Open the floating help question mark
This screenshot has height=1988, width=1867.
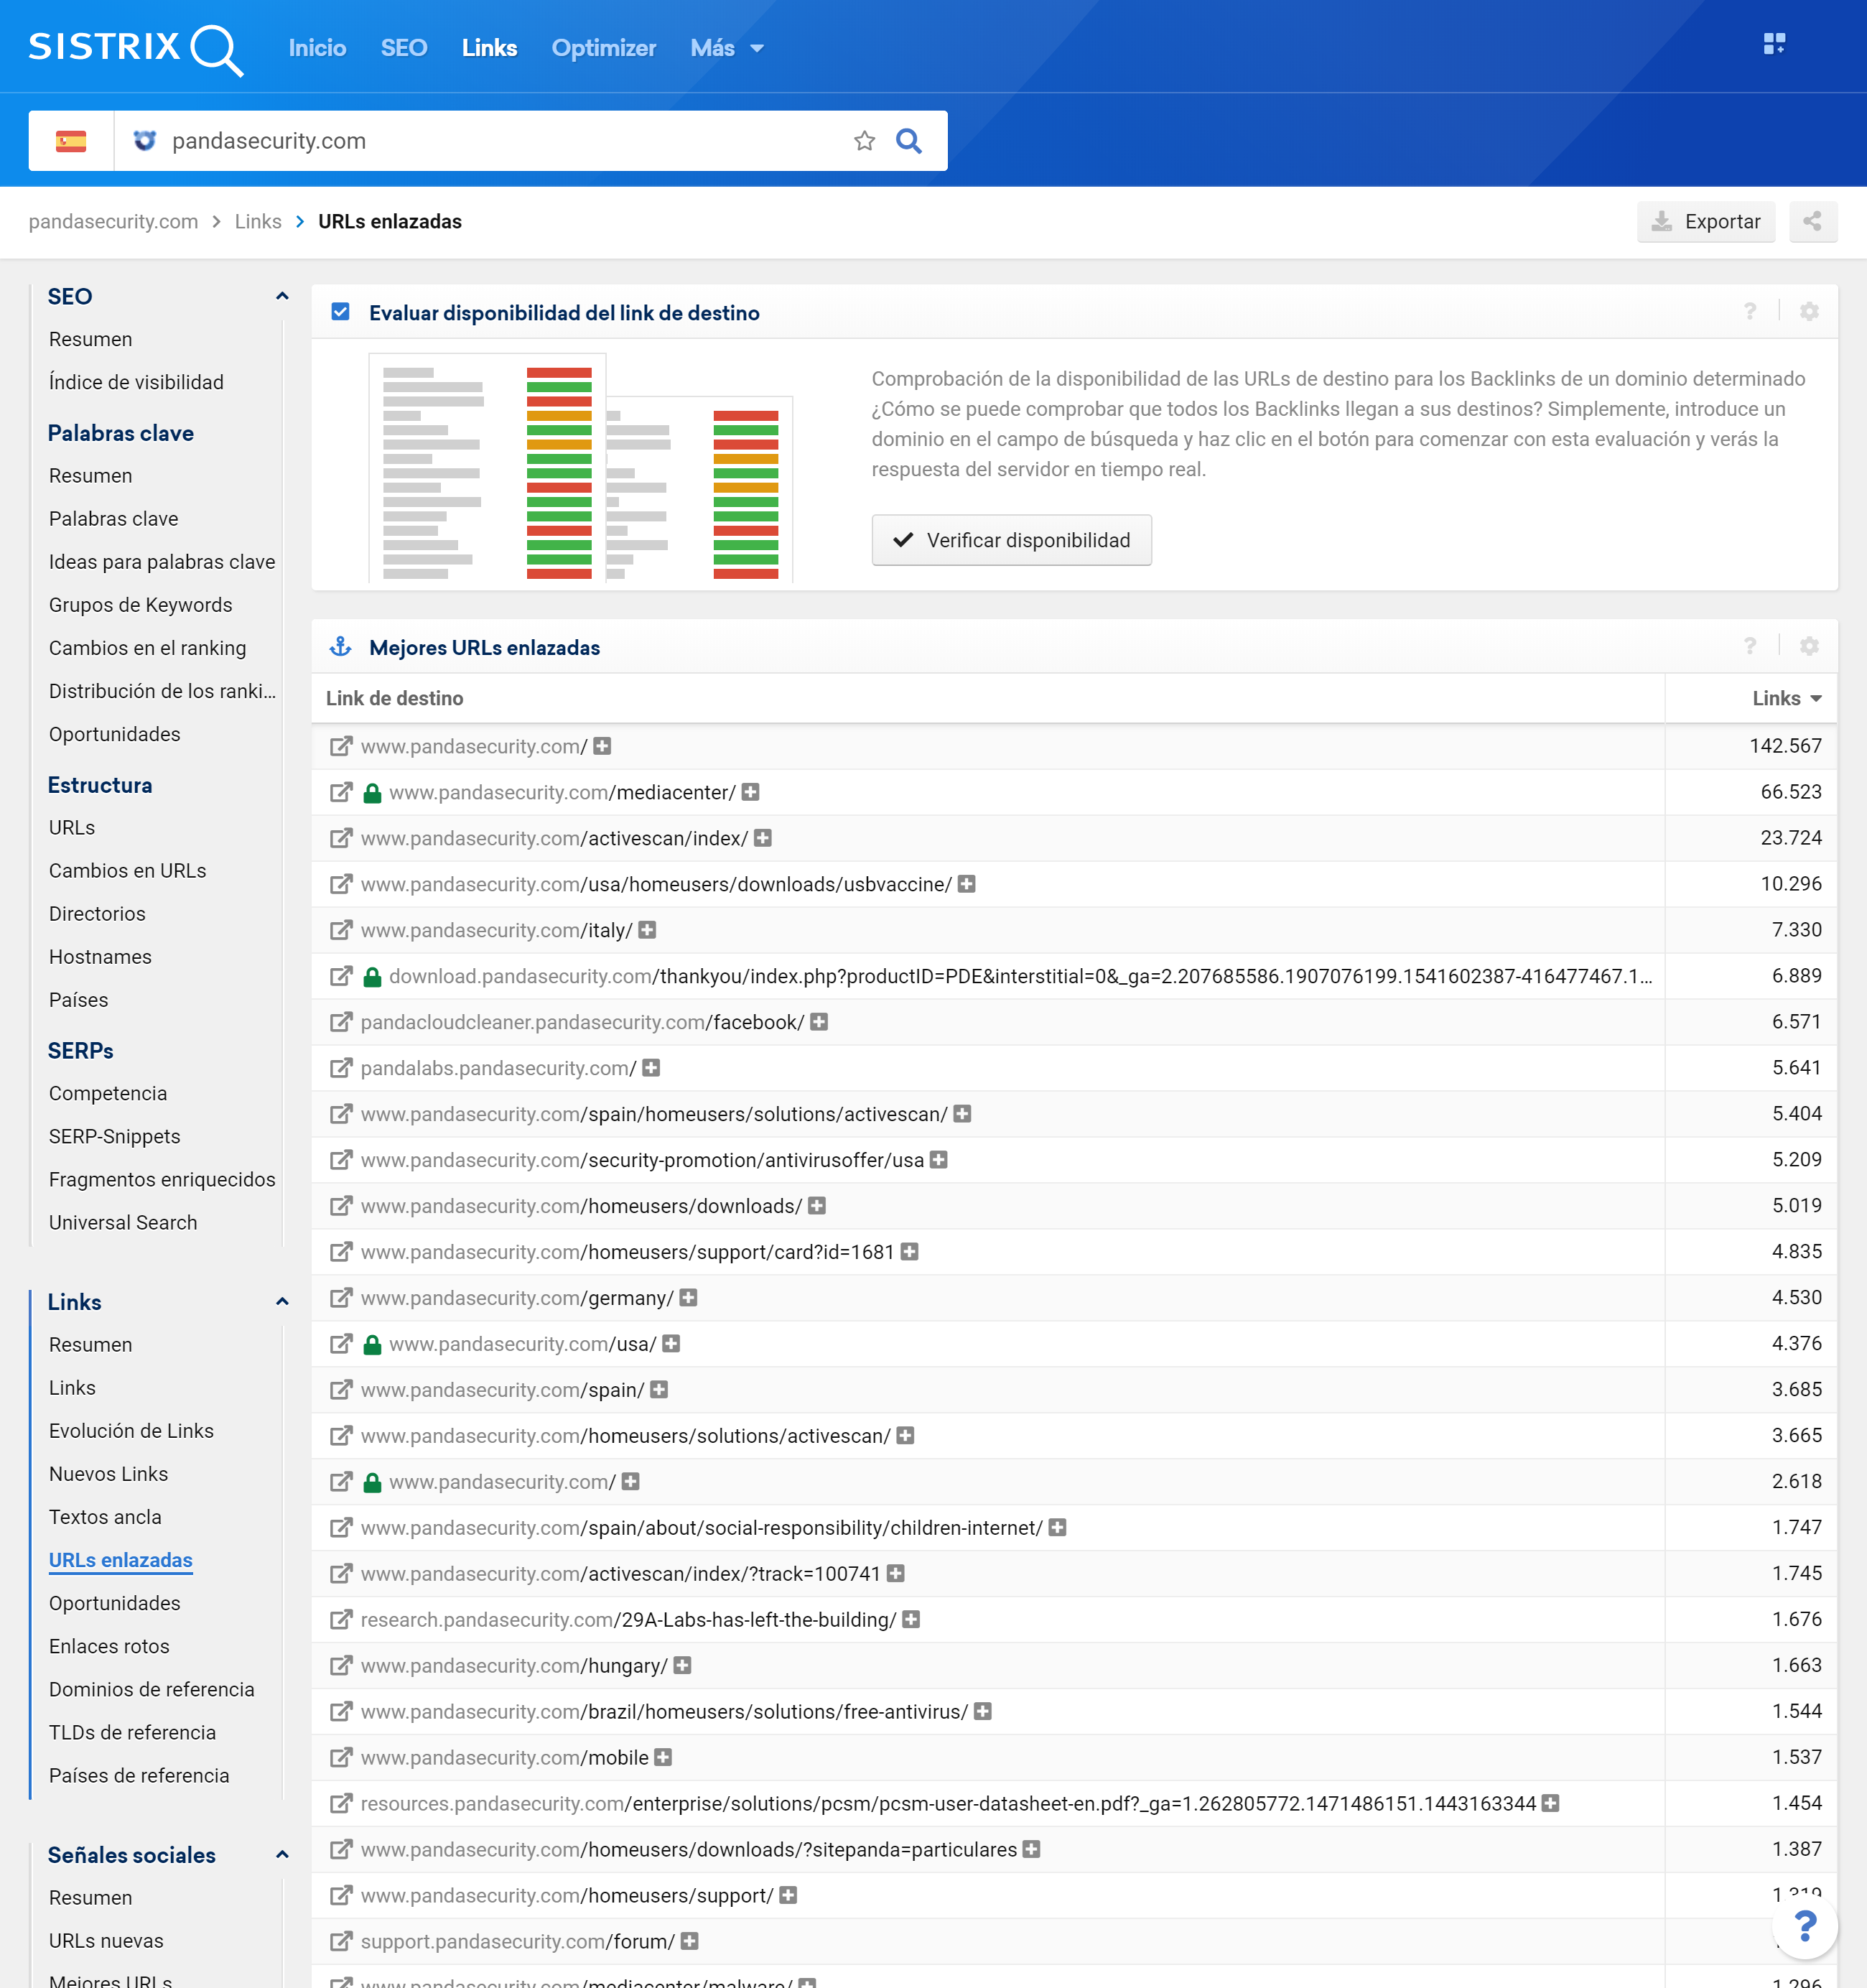pos(1804,1925)
